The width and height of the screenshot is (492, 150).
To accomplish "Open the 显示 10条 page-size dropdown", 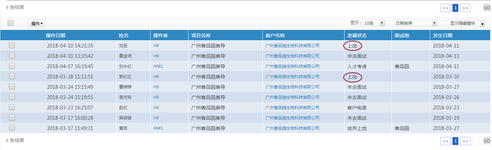I will (x=374, y=23).
